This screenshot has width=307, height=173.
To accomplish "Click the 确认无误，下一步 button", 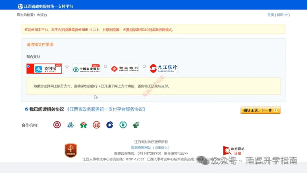I will 260,110.
